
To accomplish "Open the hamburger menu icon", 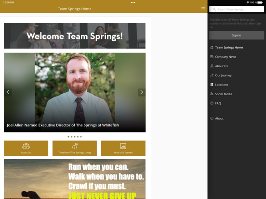I will pyautogui.click(x=203, y=9).
